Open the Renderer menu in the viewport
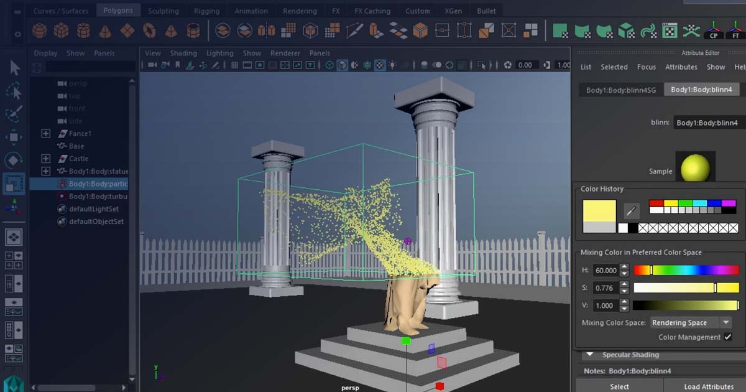 click(x=285, y=53)
